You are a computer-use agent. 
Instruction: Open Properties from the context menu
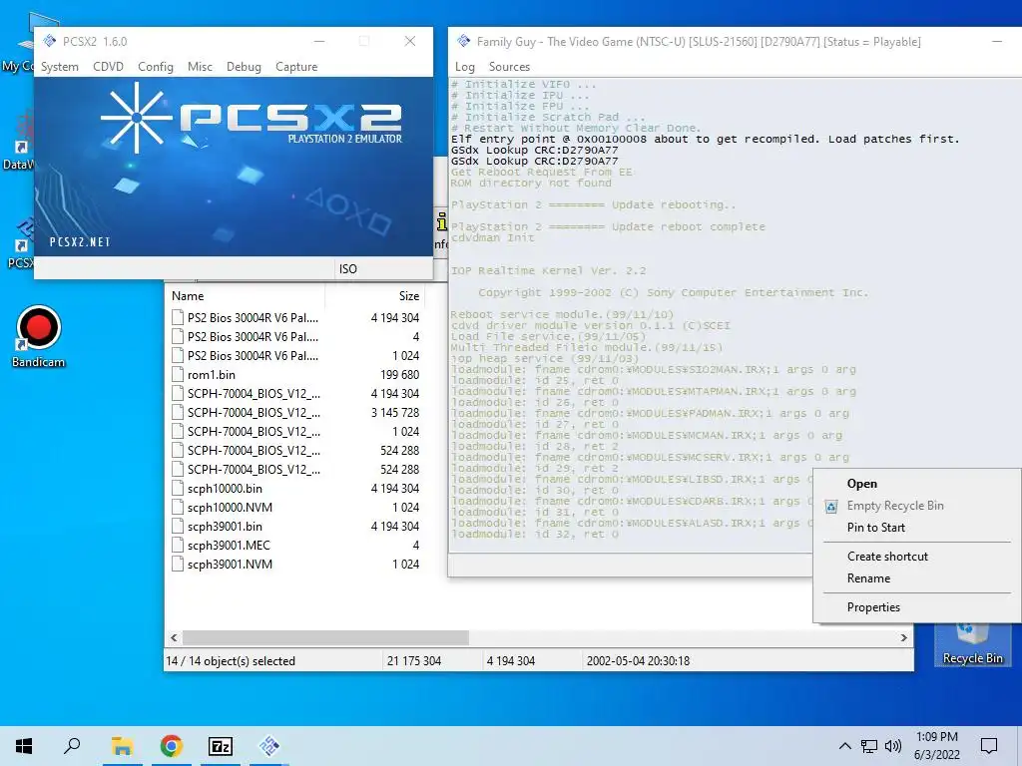873,607
